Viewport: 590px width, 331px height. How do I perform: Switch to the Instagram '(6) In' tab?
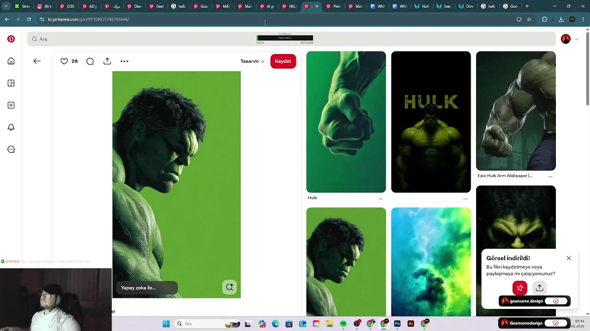tap(44, 6)
